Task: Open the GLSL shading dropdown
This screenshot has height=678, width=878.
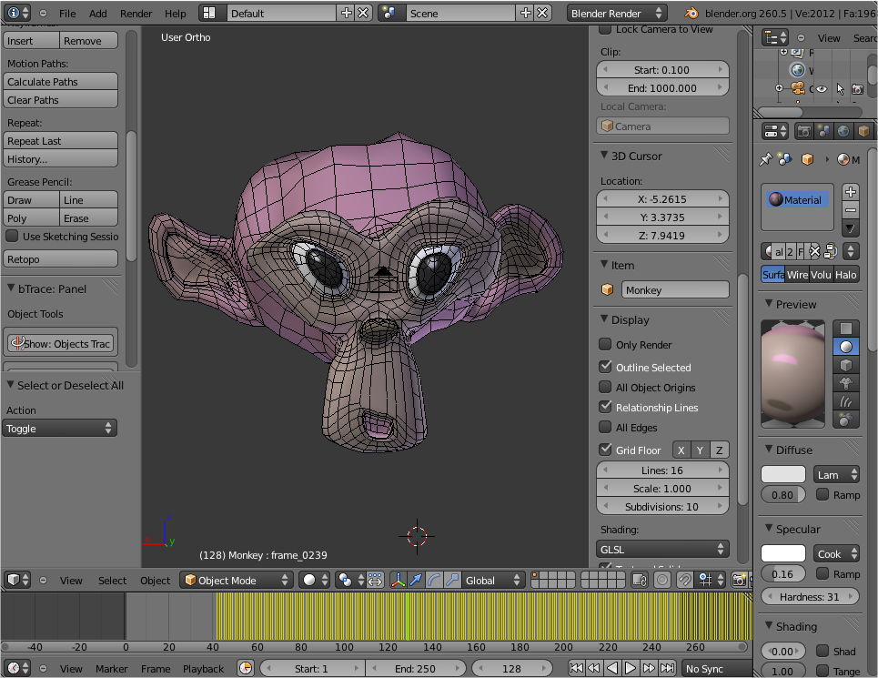Action: click(x=663, y=549)
